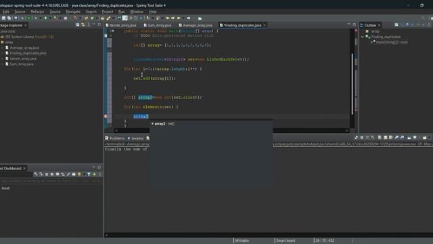Click the red stop square in the toolbar

[66, 18]
